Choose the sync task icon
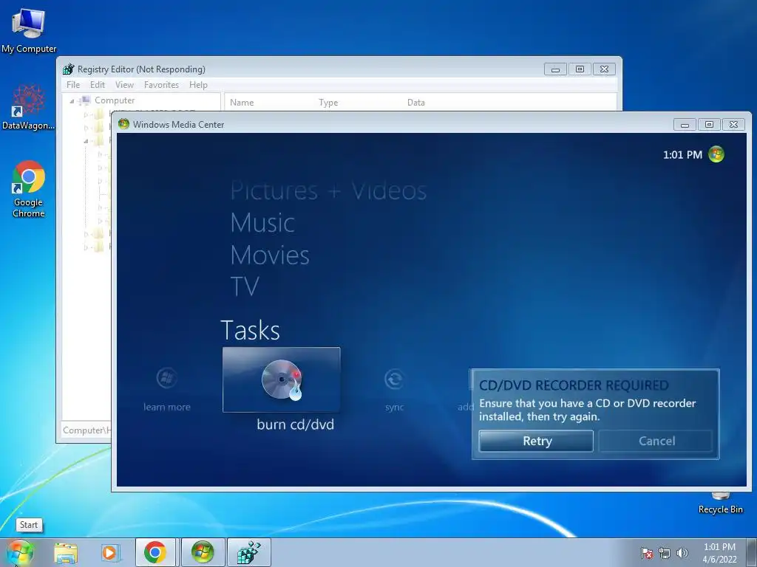 coord(395,379)
